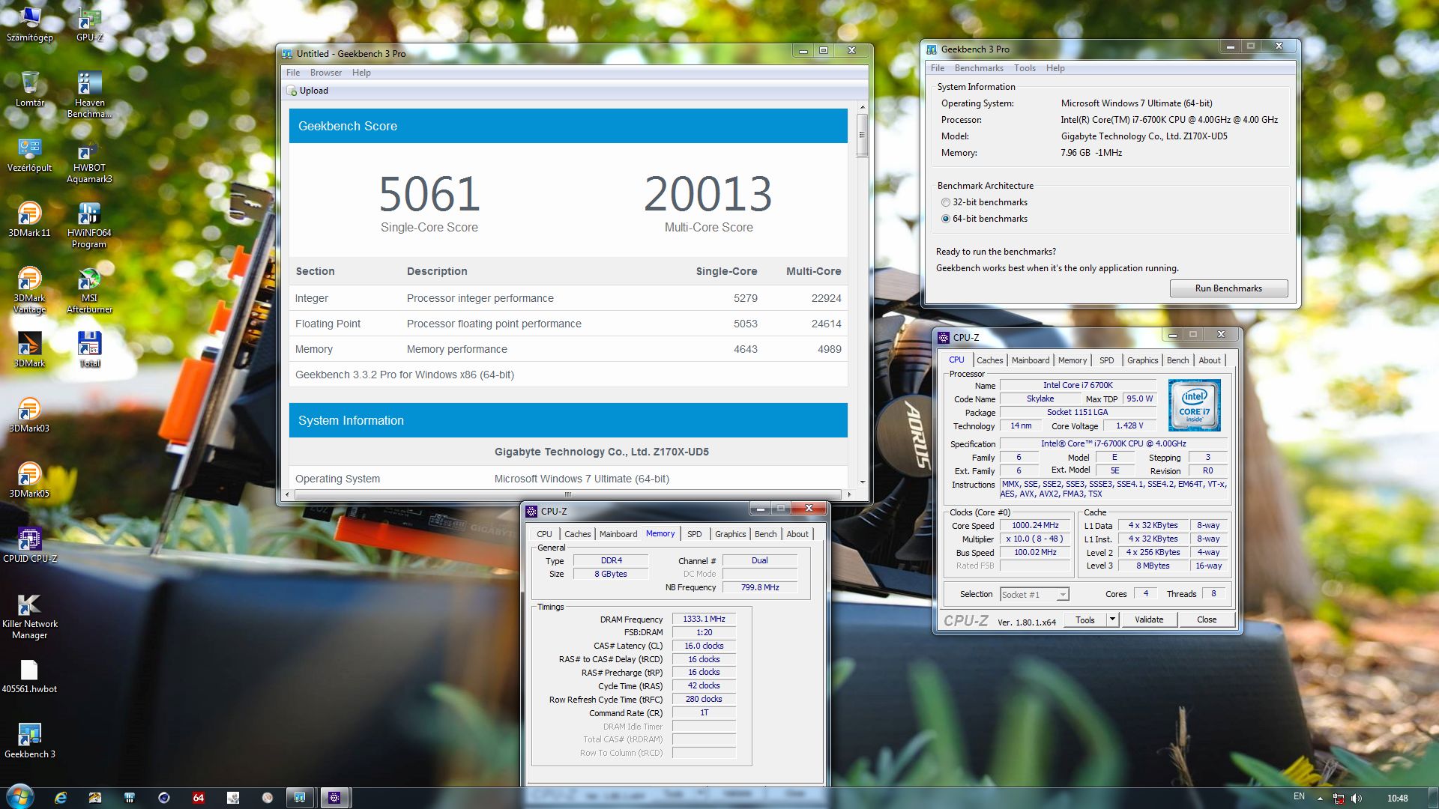Viewport: 1439px width, 809px height.
Task: Open the Bench tab in right CPU-Z
Action: point(1177,360)
